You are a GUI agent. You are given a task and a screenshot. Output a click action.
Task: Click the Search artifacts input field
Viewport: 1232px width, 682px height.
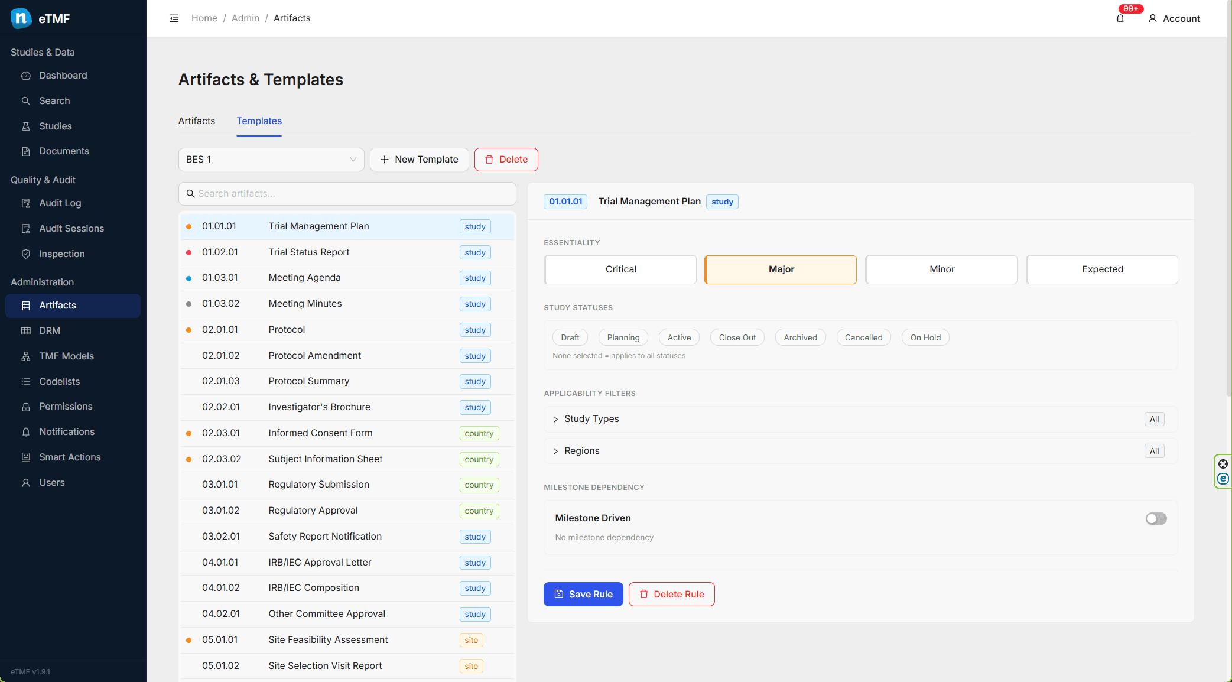347,194
